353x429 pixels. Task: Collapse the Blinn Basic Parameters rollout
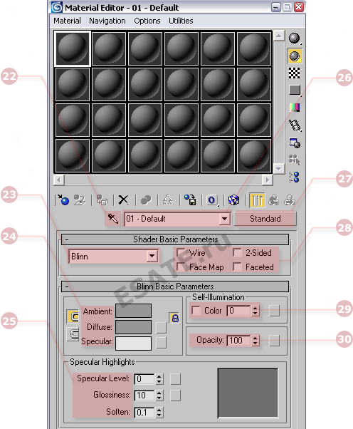coord(175,286)
